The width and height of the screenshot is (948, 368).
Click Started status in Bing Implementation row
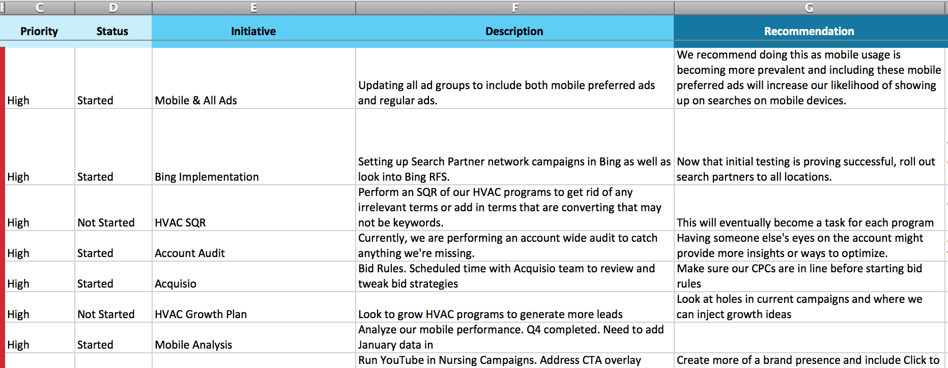click(x=113, y=147)
